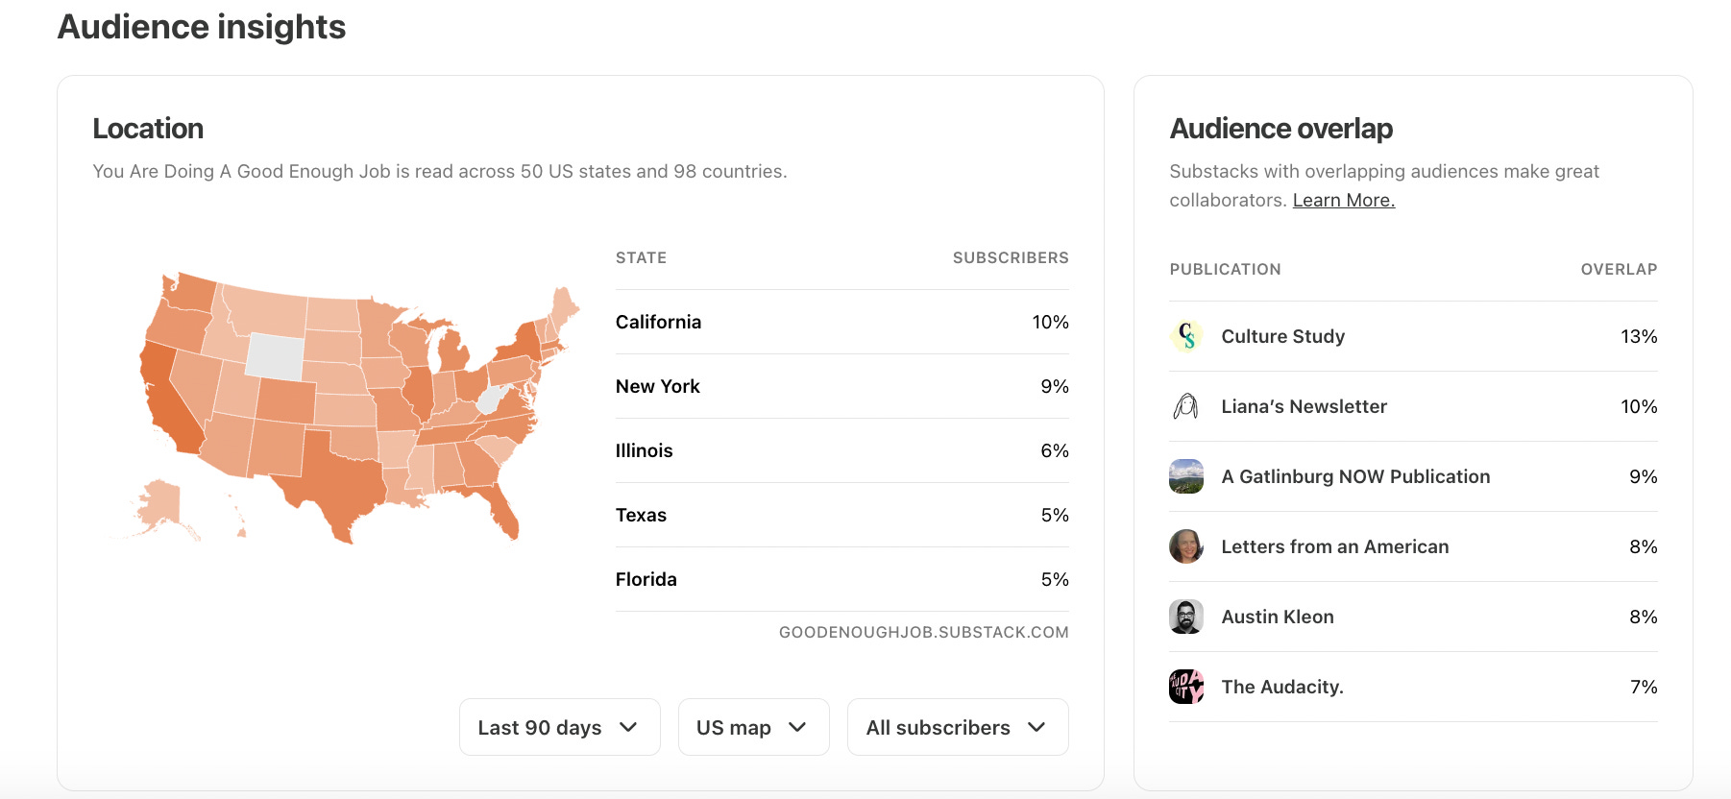The width and height of the screenshot is (1731, 799).
Task: Click the PUBLICATION column header
Action: 1225,269
